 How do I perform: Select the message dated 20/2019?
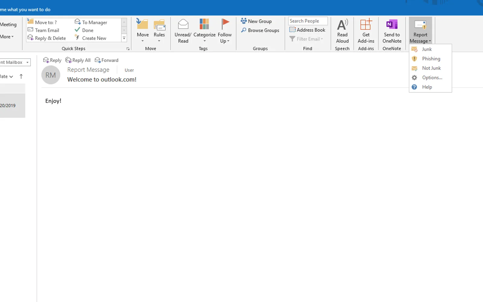12,105
